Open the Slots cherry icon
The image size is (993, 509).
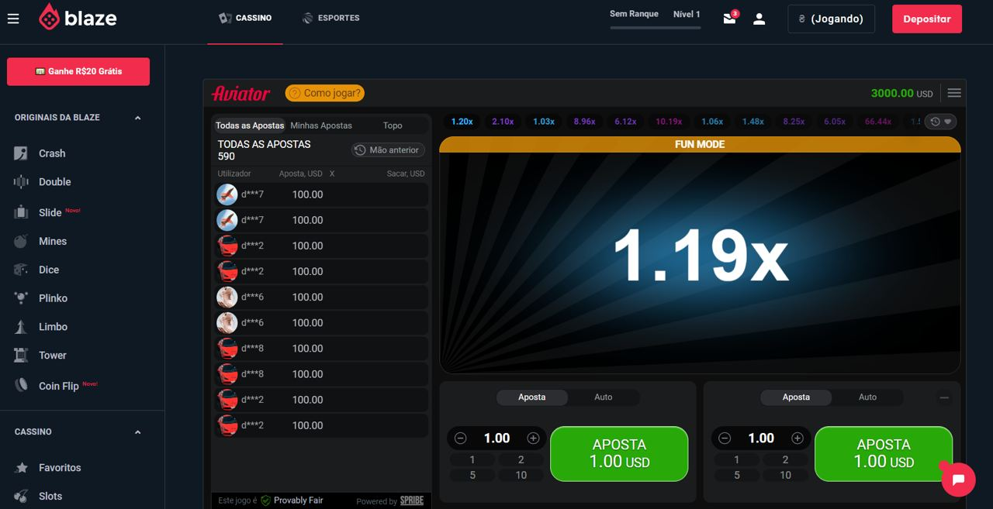click(x=22, y=497)
